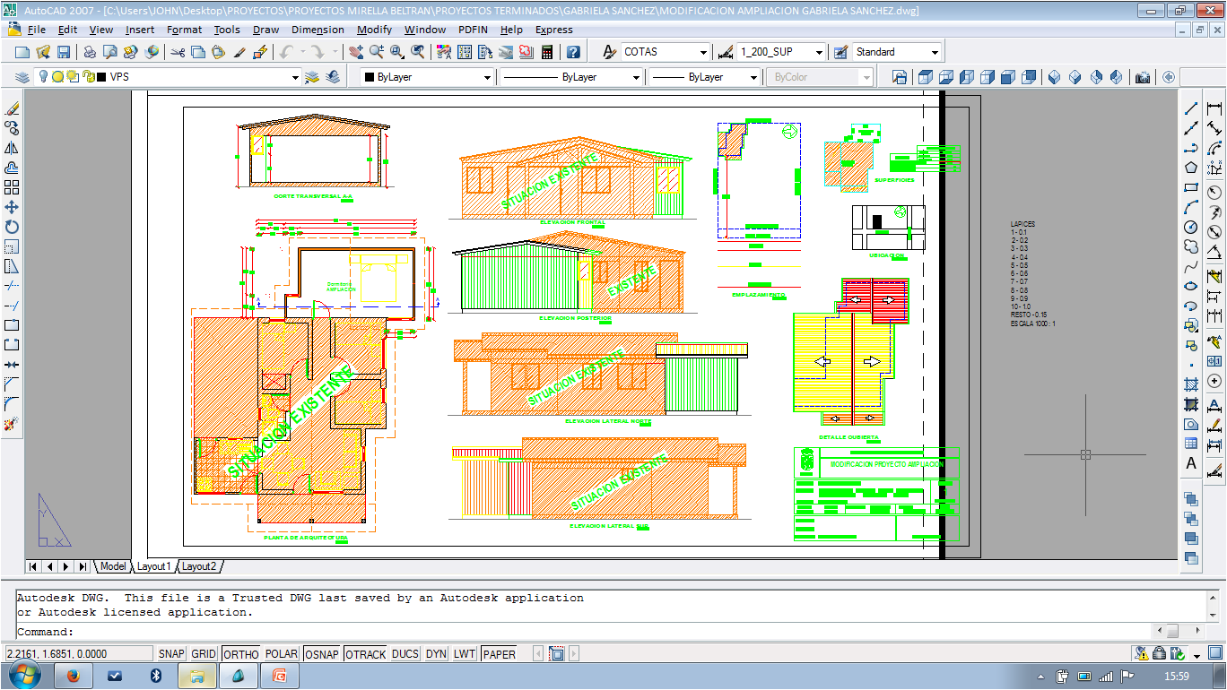The image size is (1227, 690).
Task: Open the Modify menu
Action: coord(374,30)
